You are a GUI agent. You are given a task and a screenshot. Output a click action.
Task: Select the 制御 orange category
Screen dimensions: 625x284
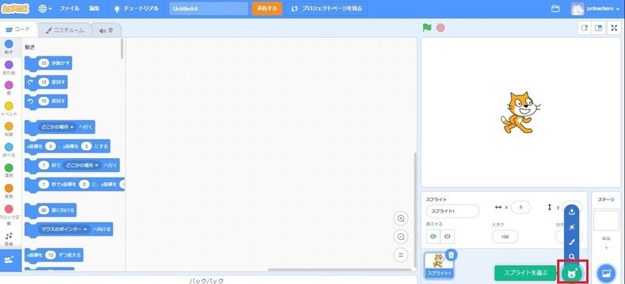pos(9,126)
